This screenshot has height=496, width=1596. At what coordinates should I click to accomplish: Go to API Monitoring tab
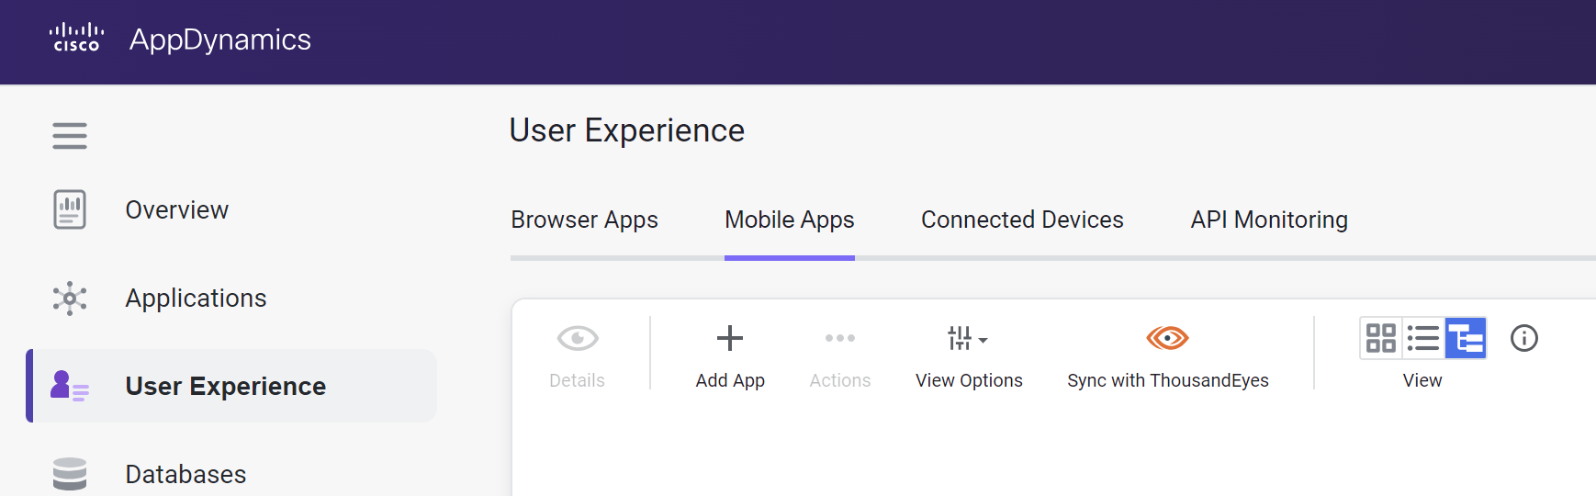[1269, 220]
